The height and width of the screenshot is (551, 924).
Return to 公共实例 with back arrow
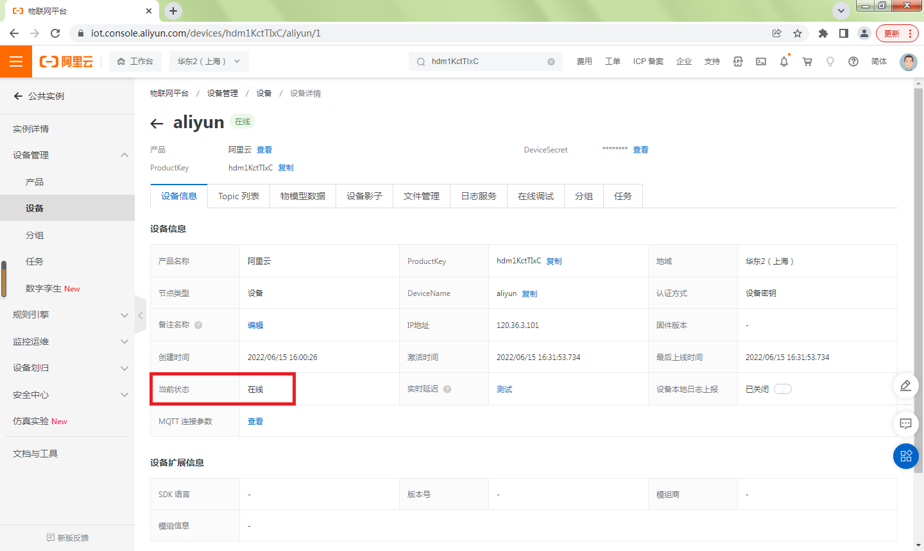click(18, 96)
